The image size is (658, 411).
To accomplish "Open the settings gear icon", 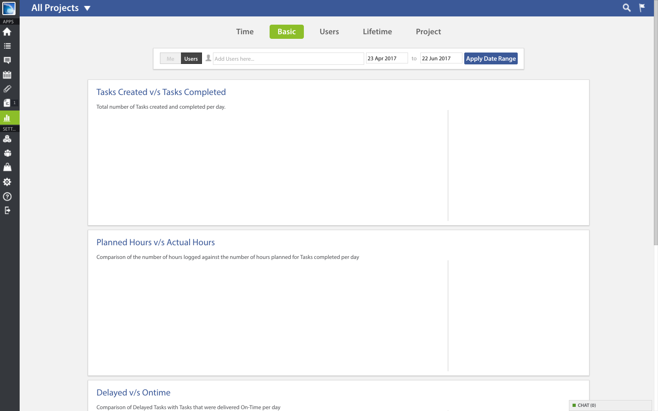I will click(7, 182).
